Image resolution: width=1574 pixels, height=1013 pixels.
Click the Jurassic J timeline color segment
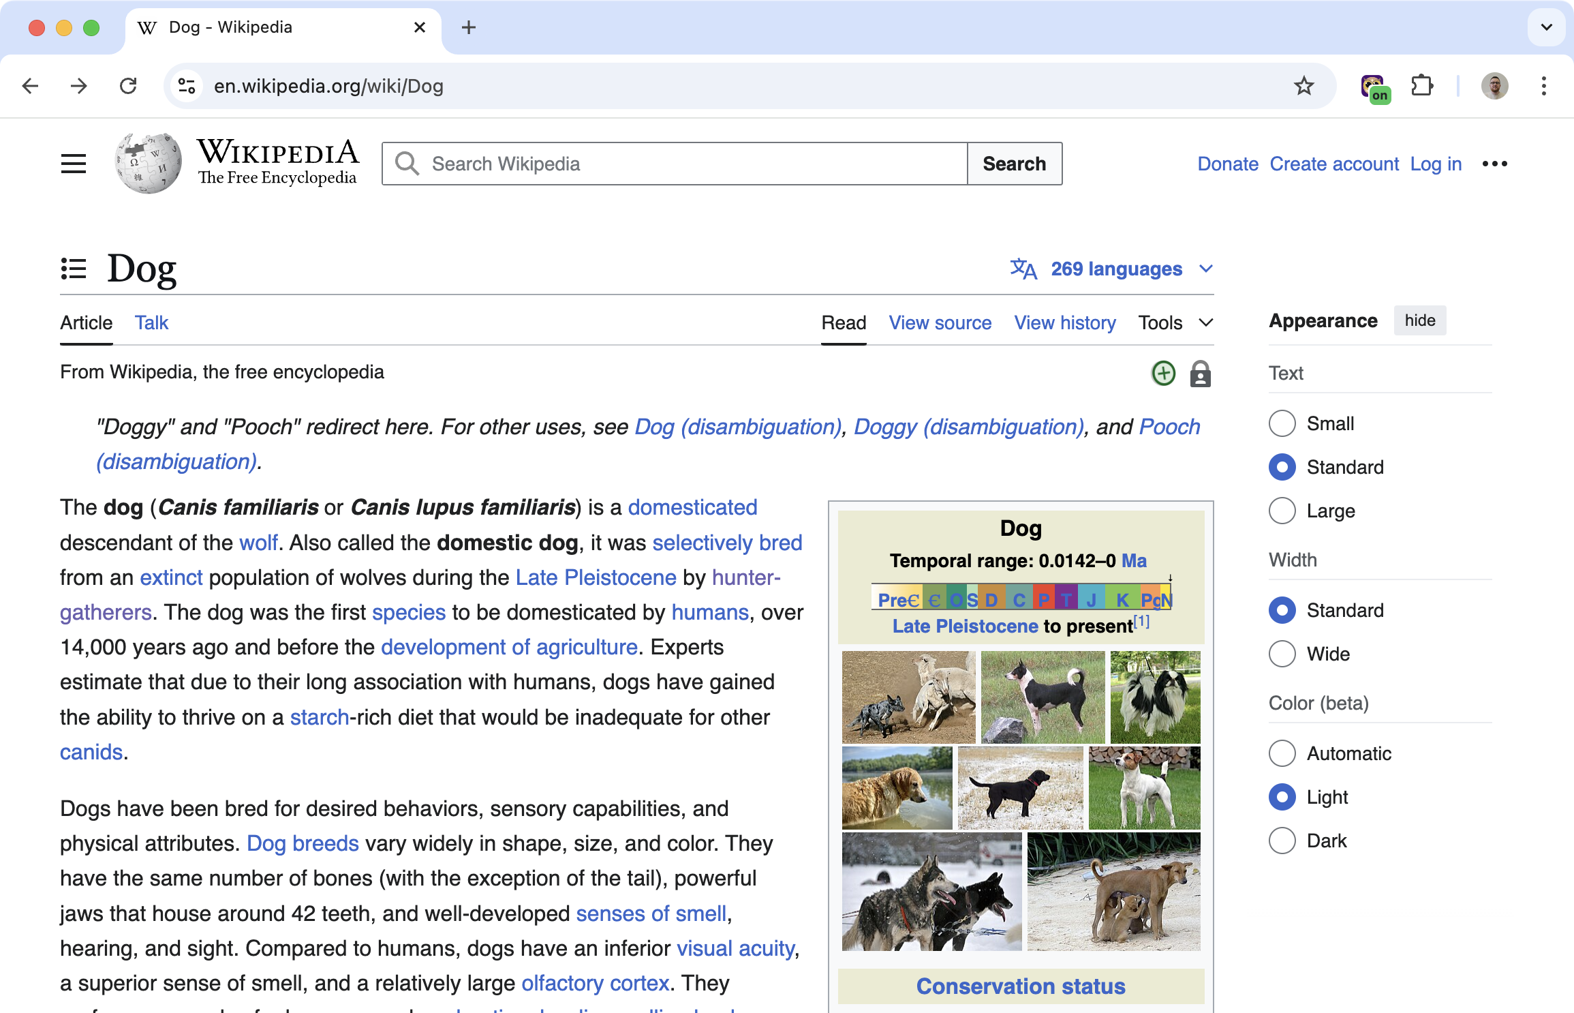[x=1092, y=599]
